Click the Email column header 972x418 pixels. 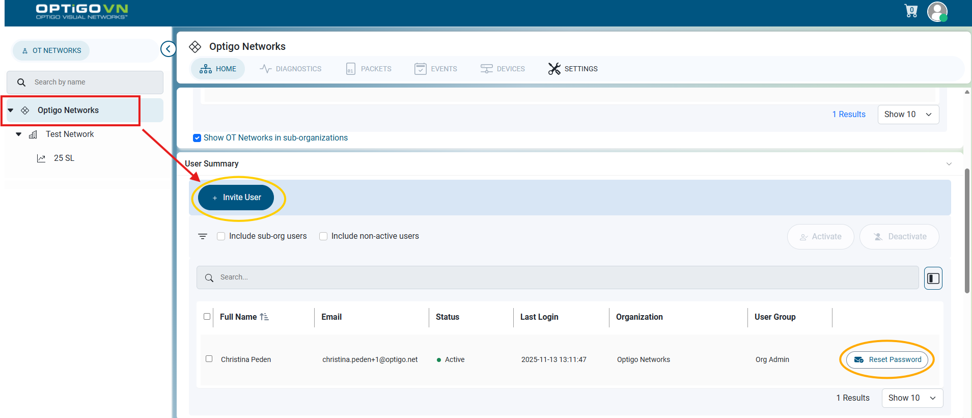331,317
